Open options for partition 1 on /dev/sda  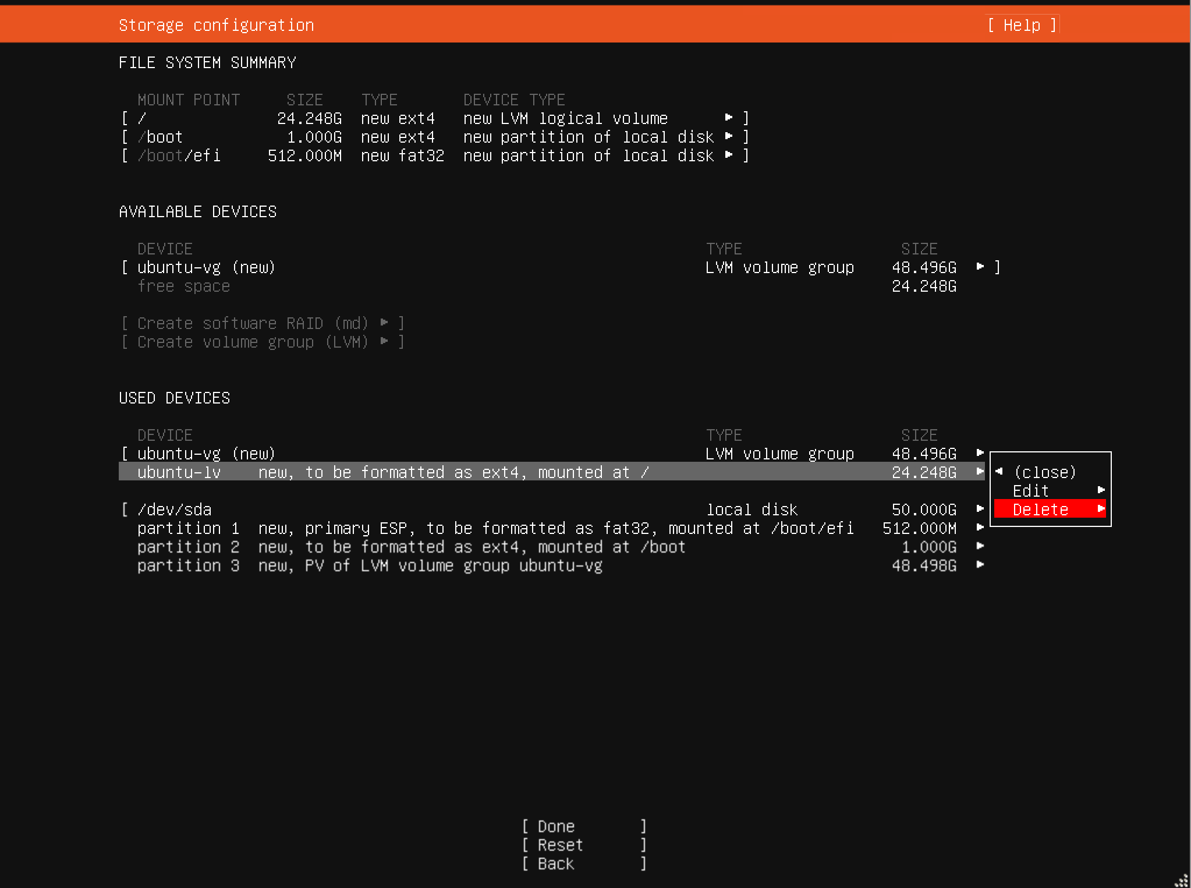pos(980,528)
